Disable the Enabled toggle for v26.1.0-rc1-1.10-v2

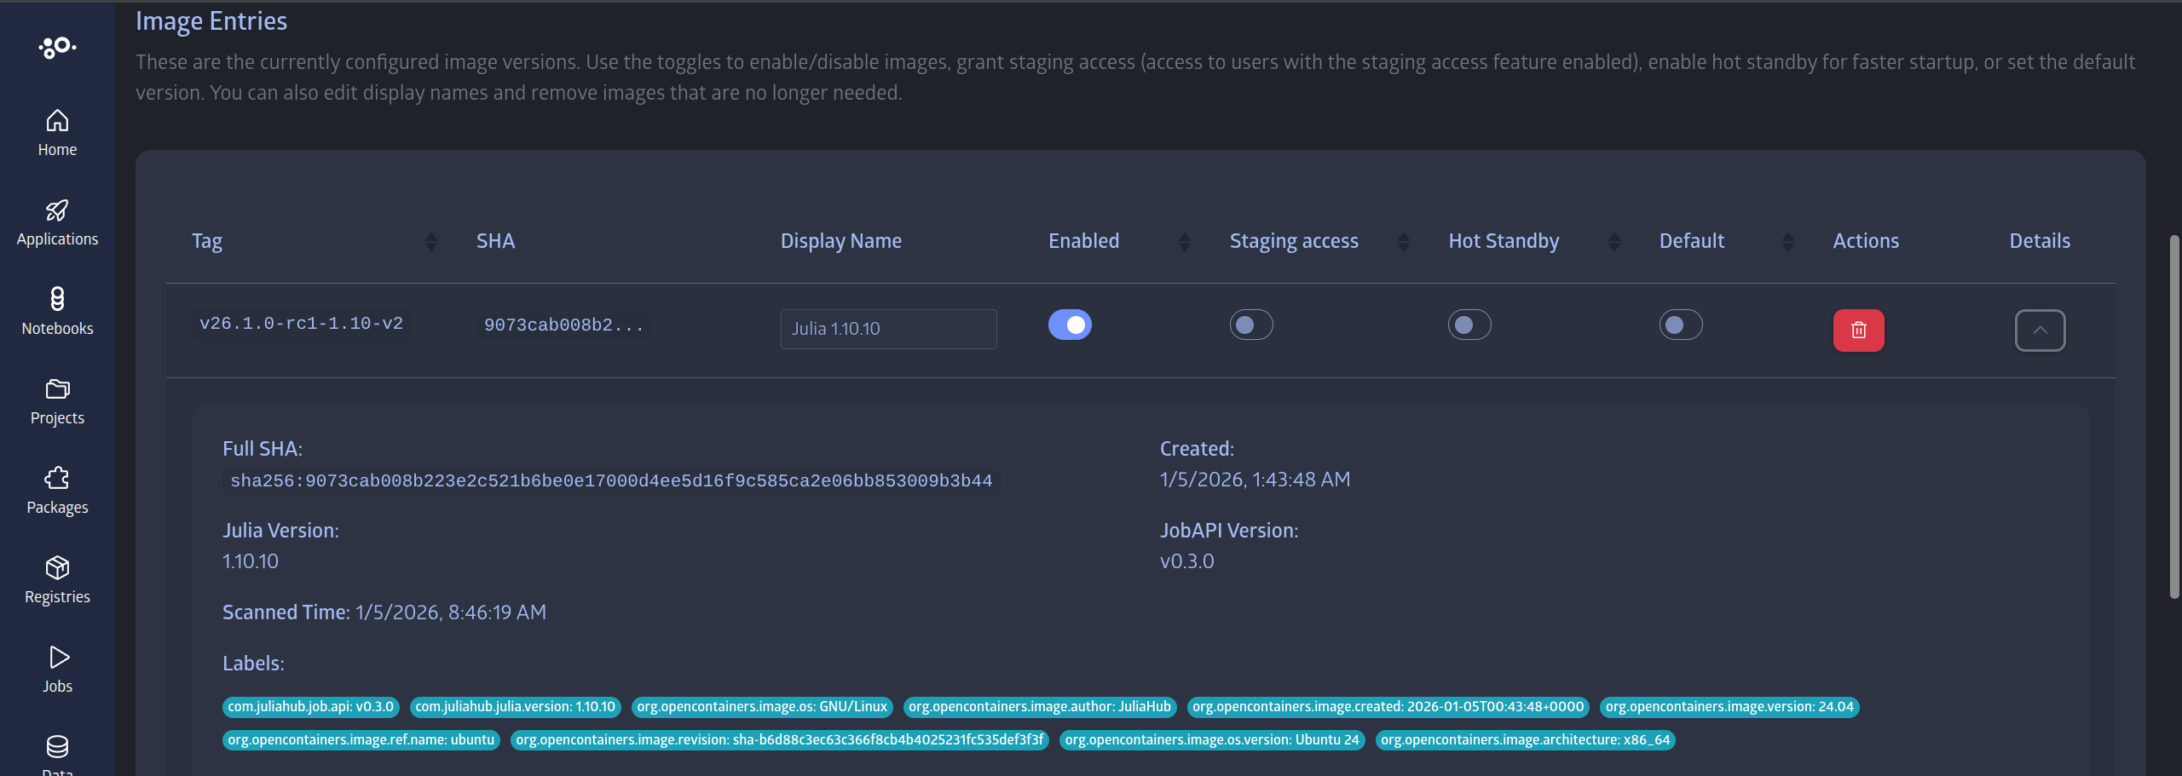pyautogui.click(x=1070, y=325)
